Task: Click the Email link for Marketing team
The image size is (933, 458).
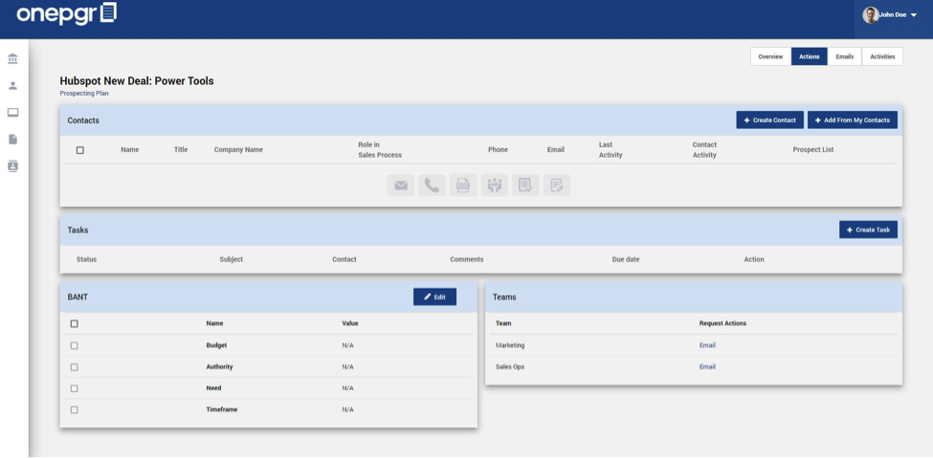Action: click(x=707, y=345)
